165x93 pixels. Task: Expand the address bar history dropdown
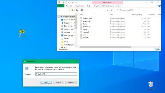click(x=107, y=10)
